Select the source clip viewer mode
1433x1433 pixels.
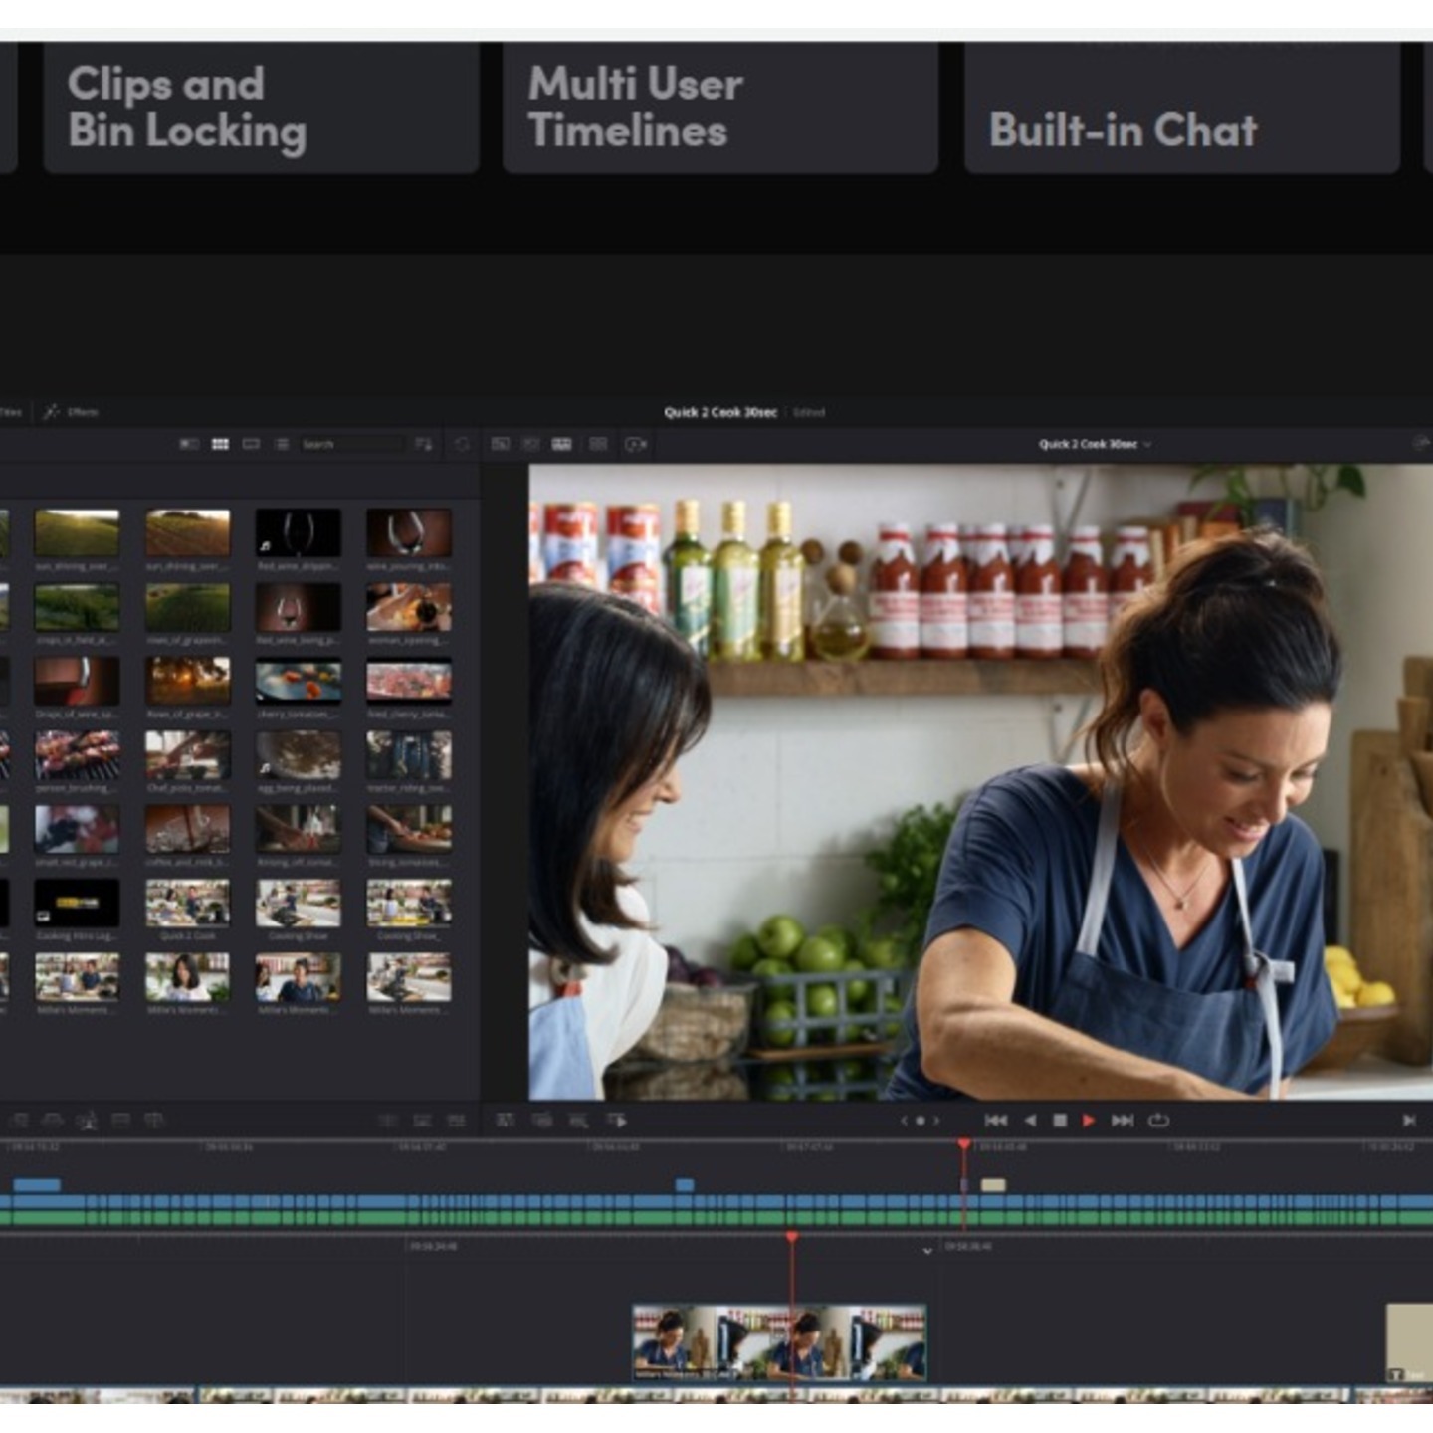[x=501, y=444]
